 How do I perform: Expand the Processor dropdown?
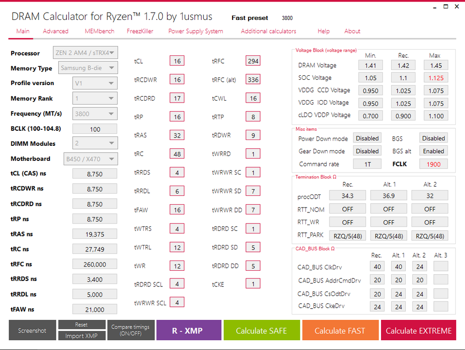(85, 52)
